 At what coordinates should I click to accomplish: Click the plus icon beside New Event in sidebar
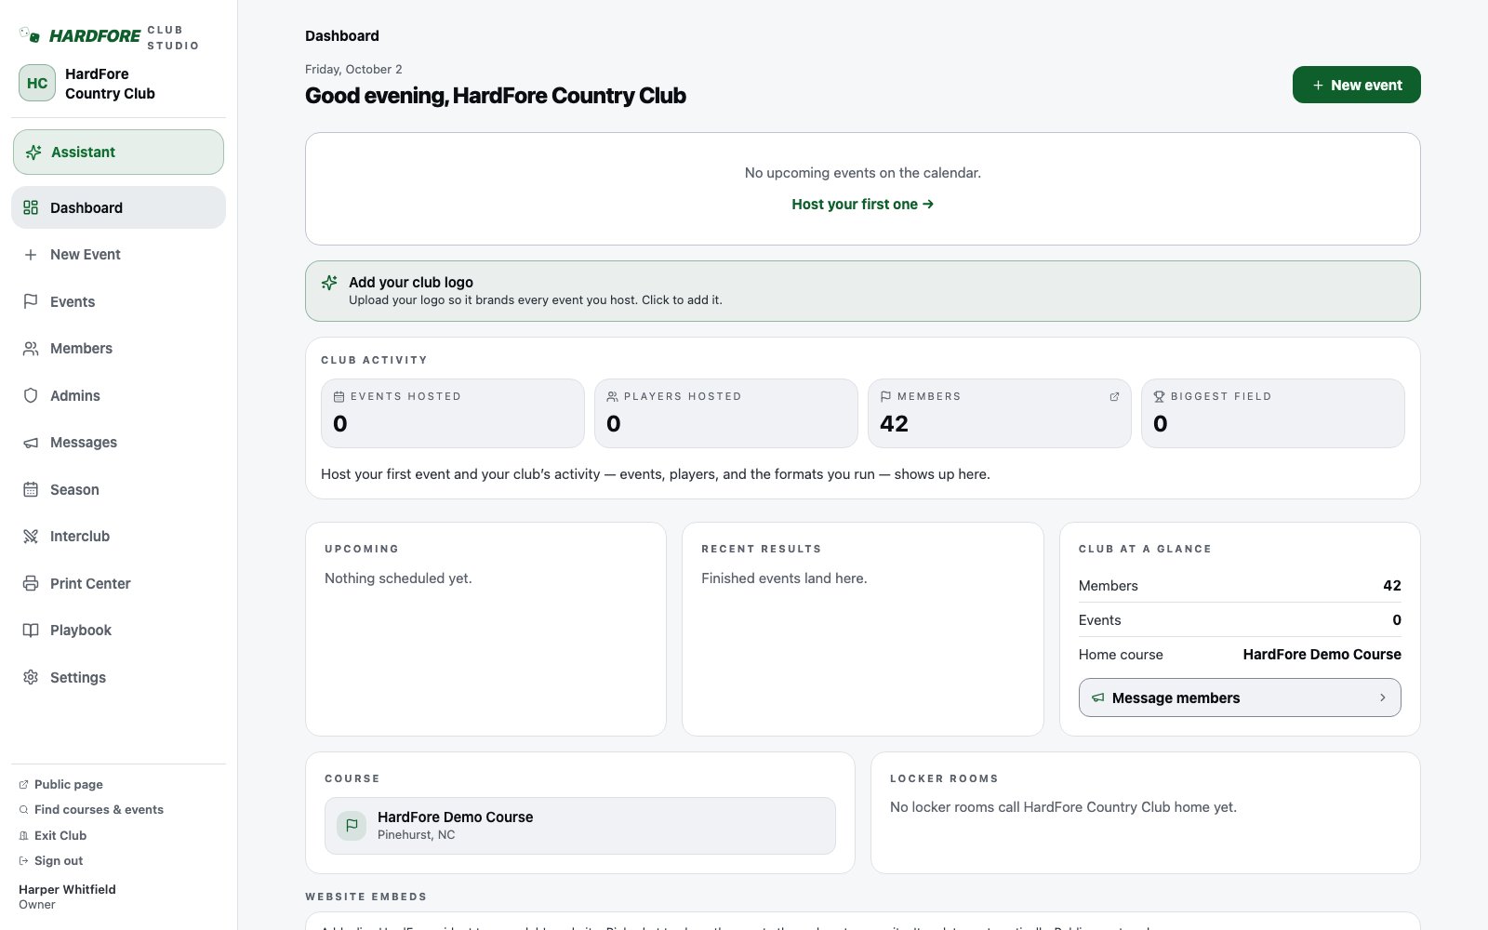[31, 255]
